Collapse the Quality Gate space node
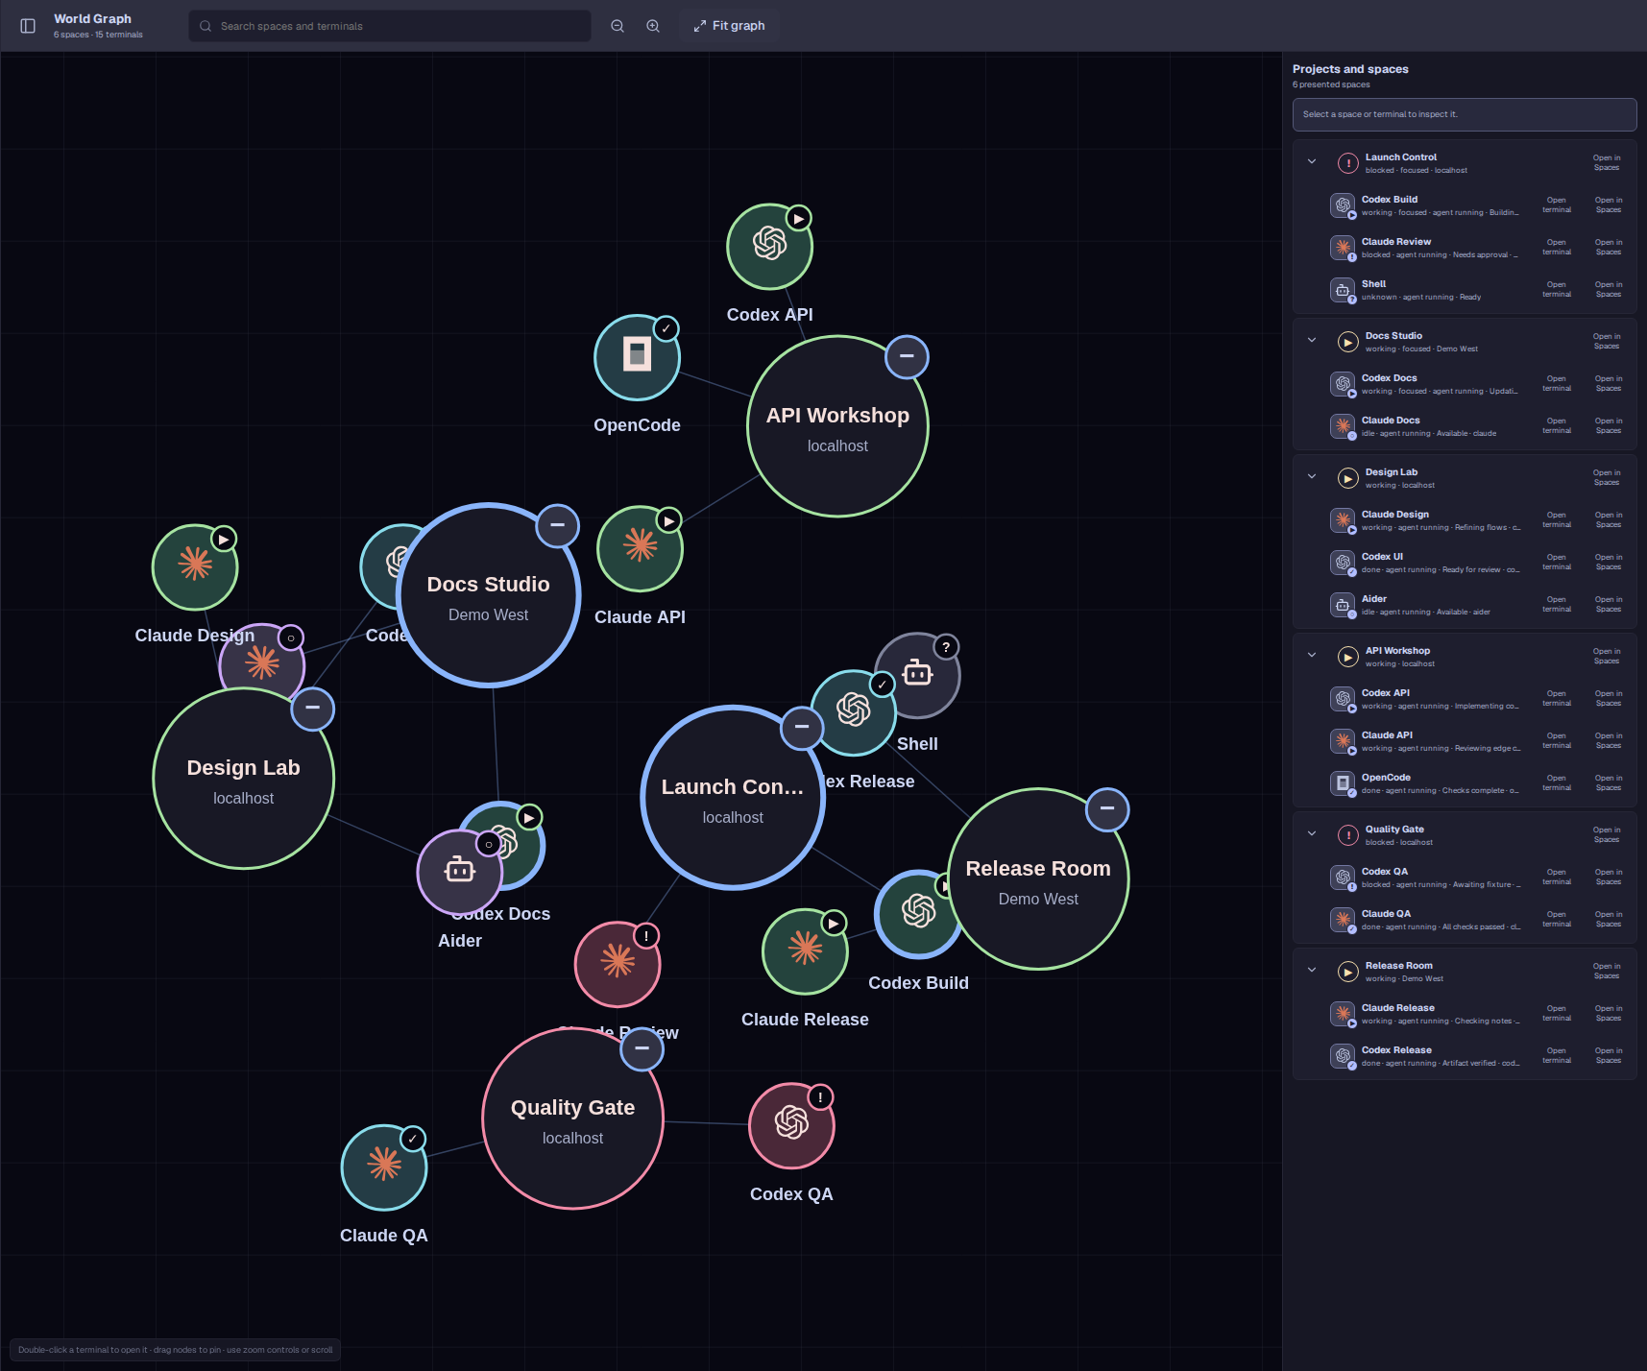The height and width of the screenshot is (1371, 1647). tap(642, 1048)
